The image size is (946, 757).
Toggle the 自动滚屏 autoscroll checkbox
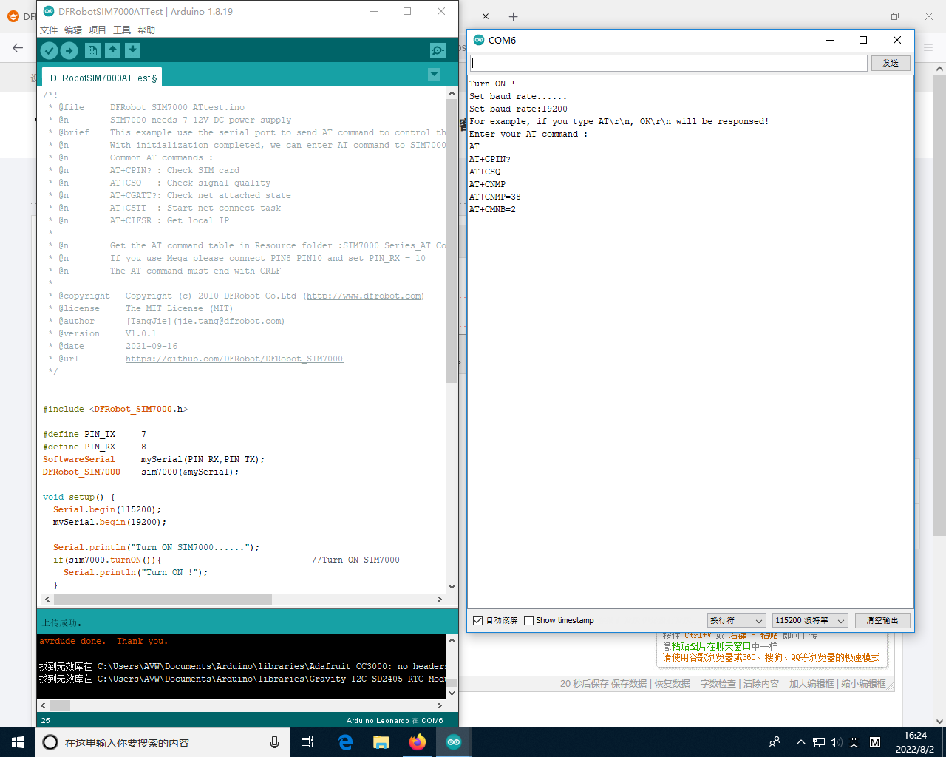coord(477,620)
